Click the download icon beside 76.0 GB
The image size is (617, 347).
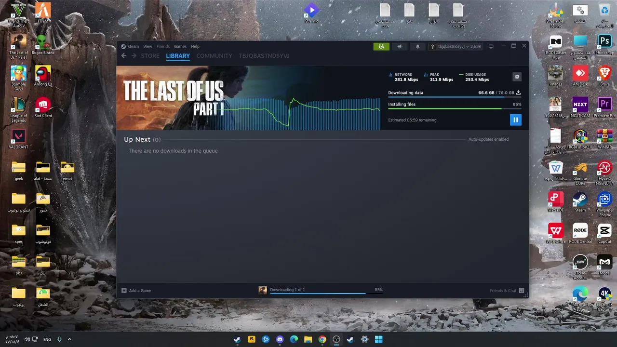[x=519, y=93]
